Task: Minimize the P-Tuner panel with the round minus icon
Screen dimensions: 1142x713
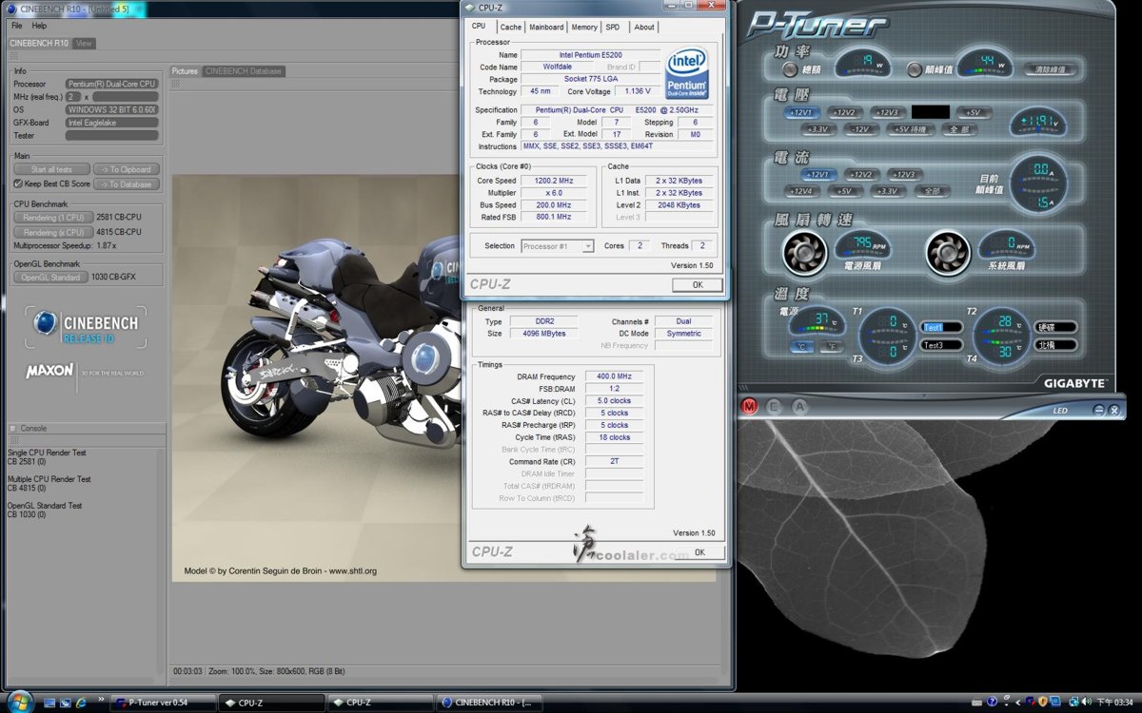Action: pos(1099,410)
